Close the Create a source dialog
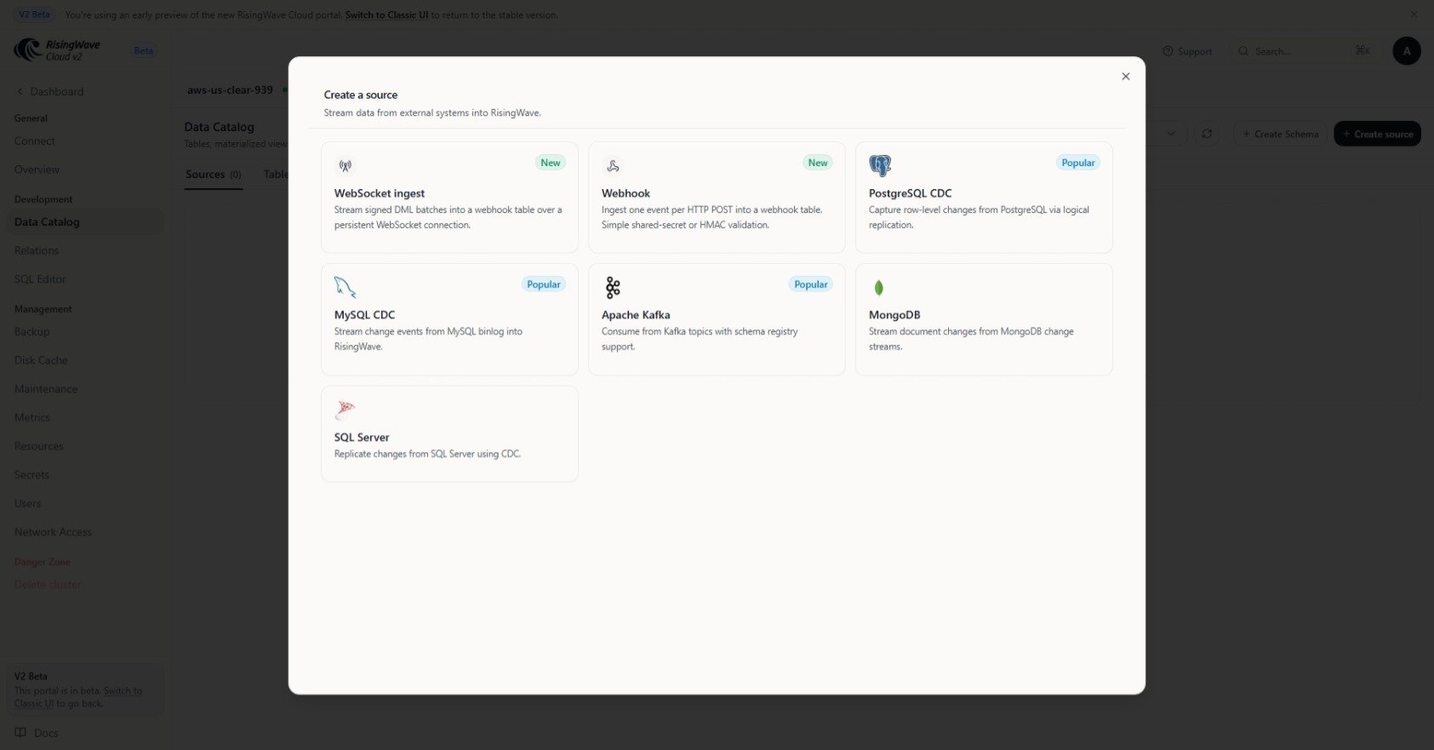Image resolution: width=1434 pixels, height=750 pixels. (1125, 77)
